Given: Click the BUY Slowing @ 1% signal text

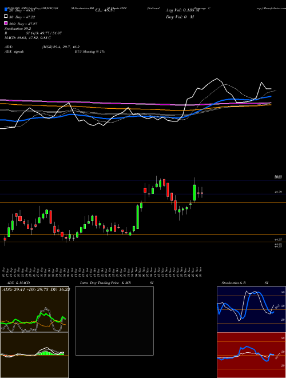Looking at the screenshot, I should coord(90,52).
